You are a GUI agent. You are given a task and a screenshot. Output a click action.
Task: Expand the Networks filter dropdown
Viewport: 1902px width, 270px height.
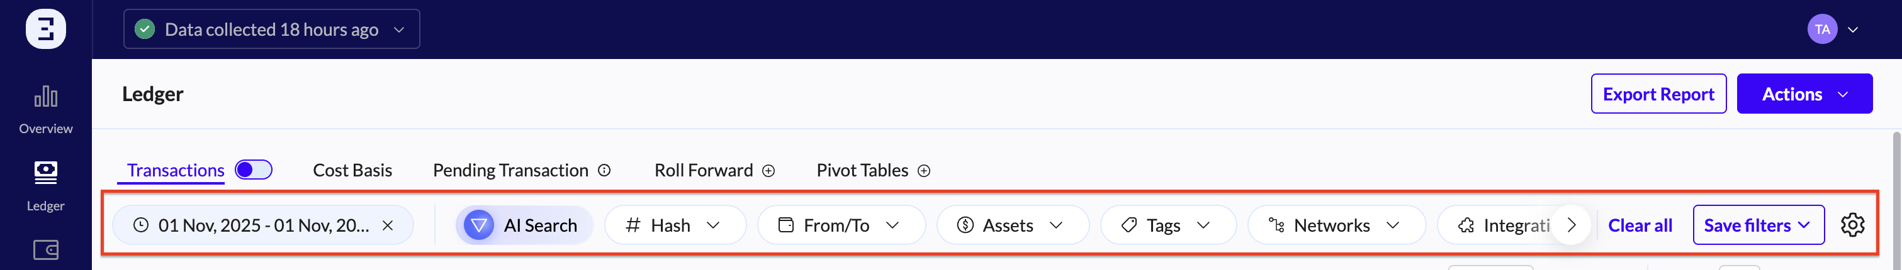click(1335, 225)
